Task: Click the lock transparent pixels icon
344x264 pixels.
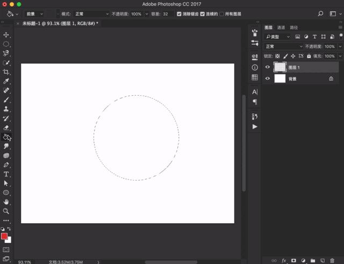Action: point(277,56)
